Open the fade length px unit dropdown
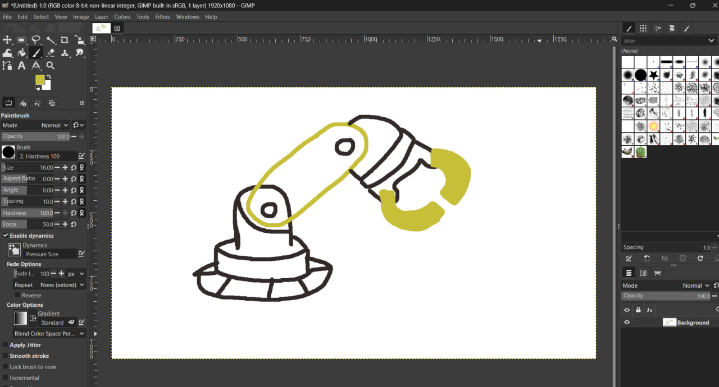Viewport: 719px width, 387px height. 76,274
